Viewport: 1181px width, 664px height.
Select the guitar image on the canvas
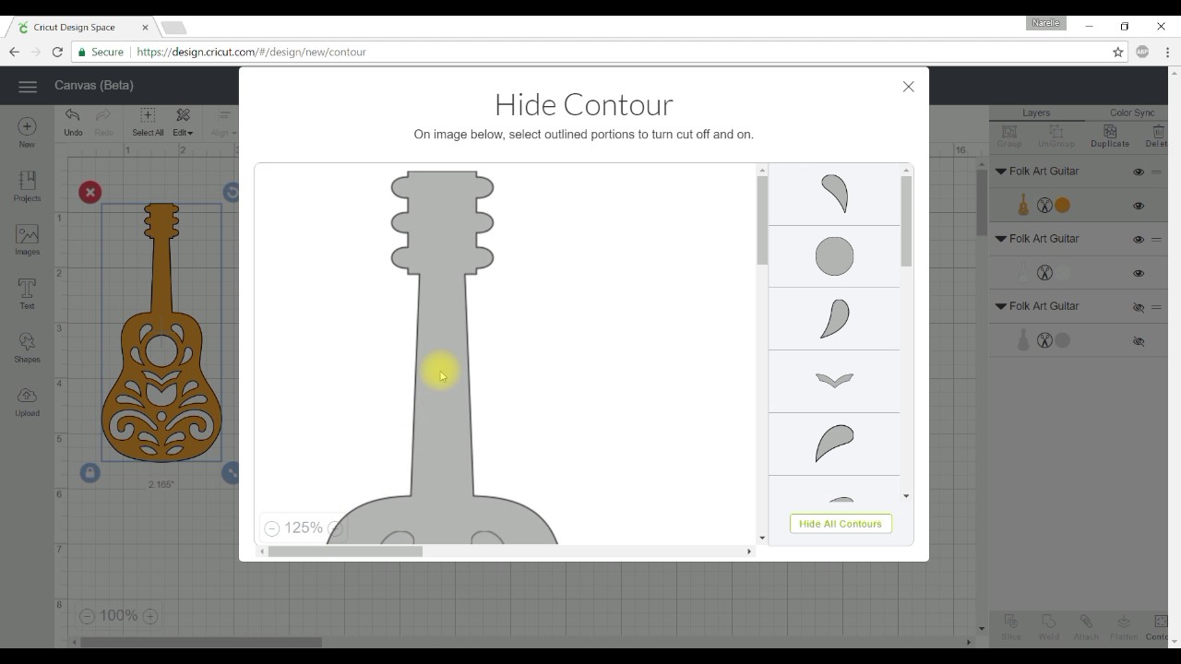pyautogui.click(x=161, y=332)
